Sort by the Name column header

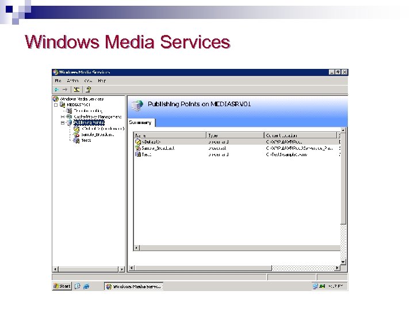coord(170,135)
